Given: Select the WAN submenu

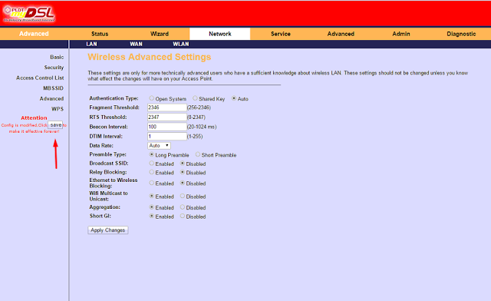Looking at the screenshot, I should point(136,44).
